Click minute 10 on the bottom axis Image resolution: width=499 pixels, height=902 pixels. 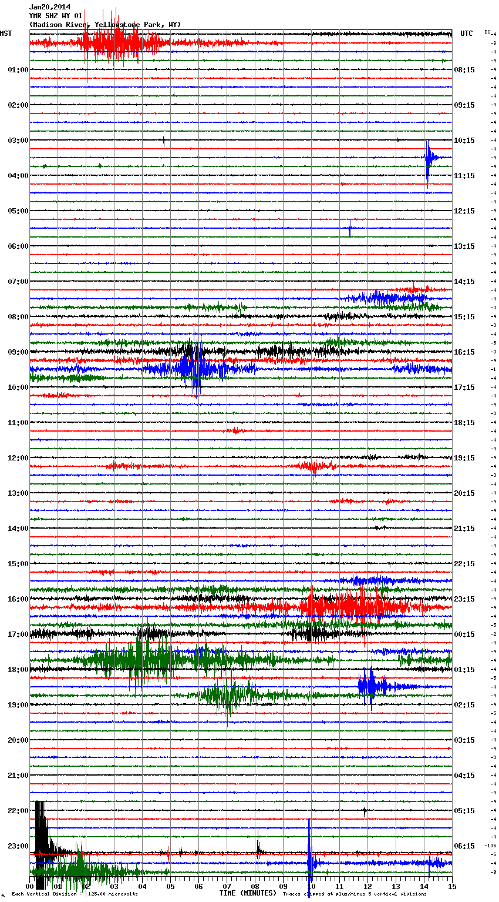[311, 886]
